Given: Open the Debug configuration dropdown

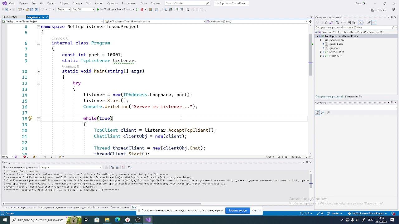Looking at the screenshot, I should point(63,10).
